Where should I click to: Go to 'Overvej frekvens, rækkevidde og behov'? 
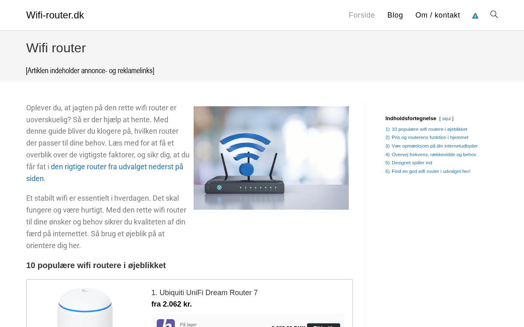(x=434, y=155)
